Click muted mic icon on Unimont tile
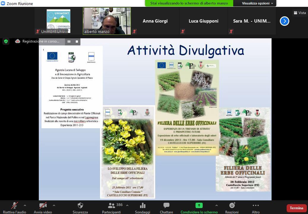This screenshot has width=308, height=214. coord(38,31)
